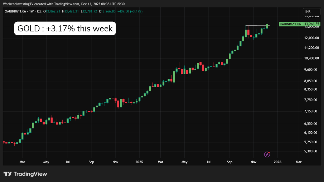Click the 2026 label on time axis
This screenshot has height=182, width=324.
pyautogui.click(x=277, y=162)
